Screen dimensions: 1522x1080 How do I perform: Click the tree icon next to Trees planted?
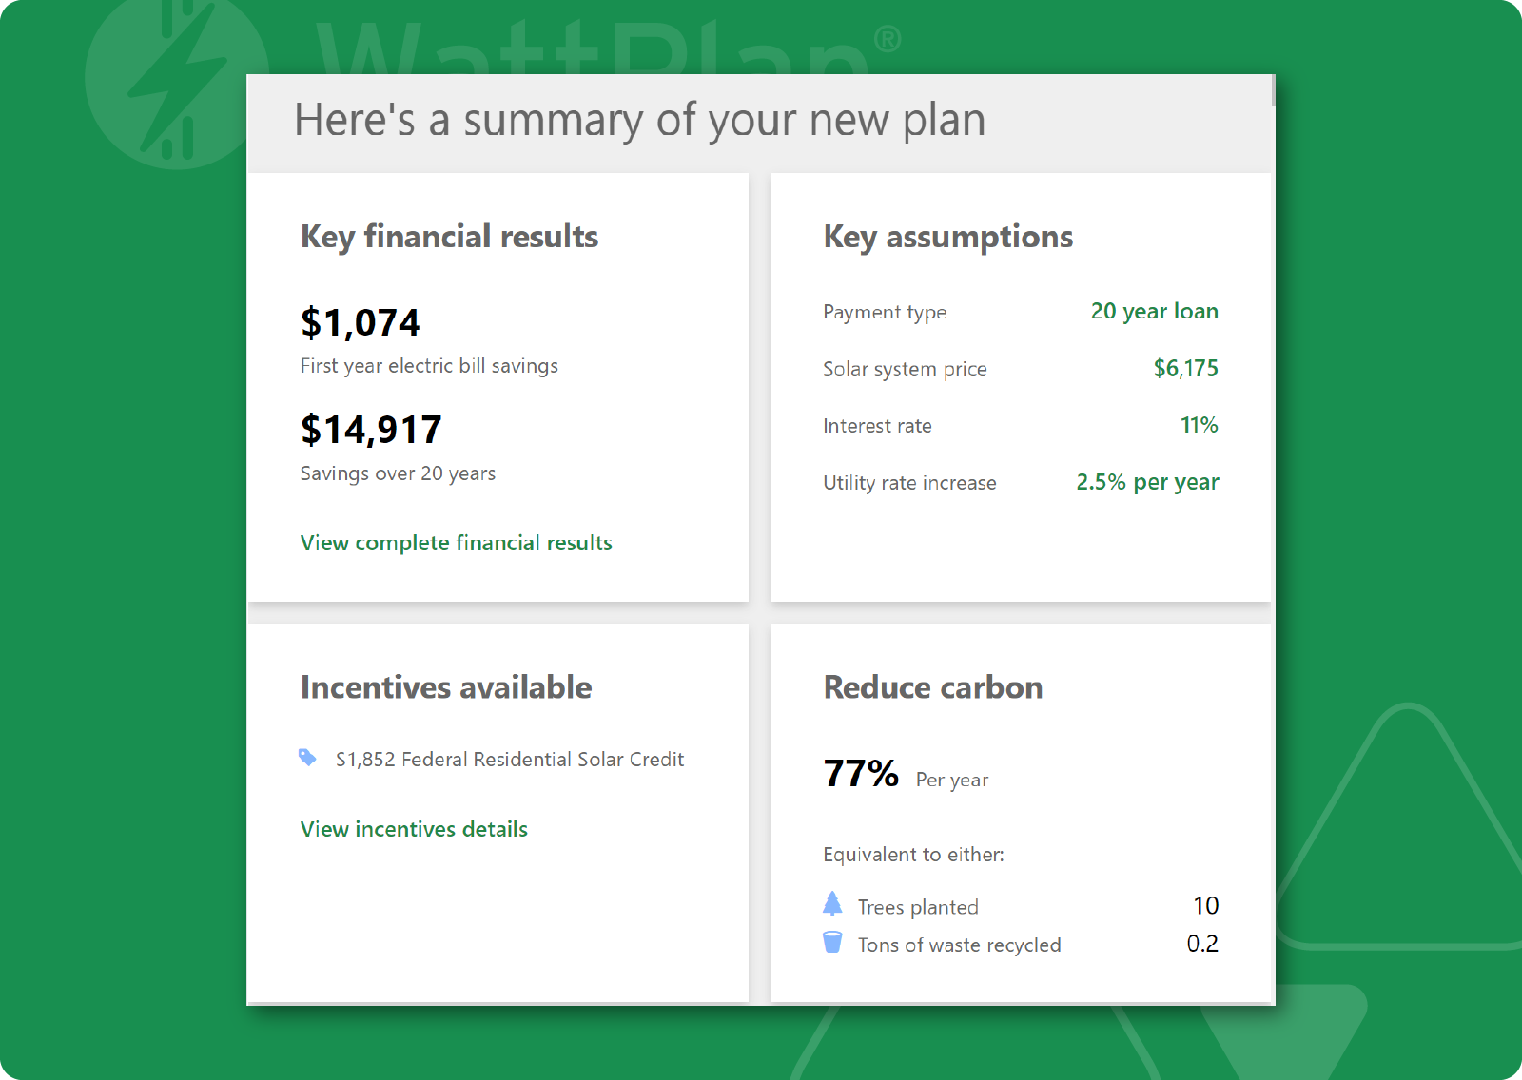(x=832, y=904)
